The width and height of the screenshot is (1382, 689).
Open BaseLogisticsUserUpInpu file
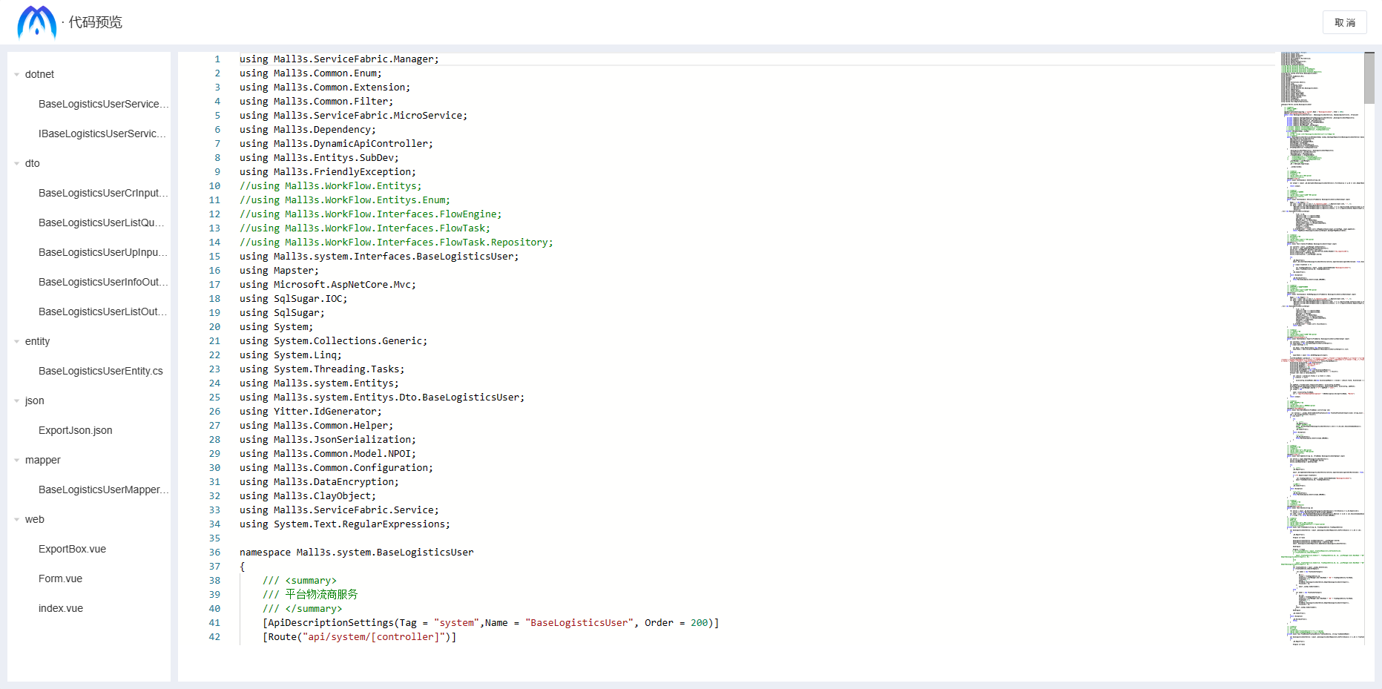103,252
